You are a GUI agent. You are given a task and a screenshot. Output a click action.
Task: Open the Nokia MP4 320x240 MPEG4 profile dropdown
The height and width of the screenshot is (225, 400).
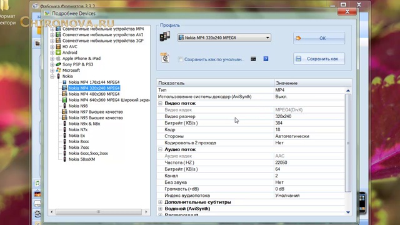point(267,37)
